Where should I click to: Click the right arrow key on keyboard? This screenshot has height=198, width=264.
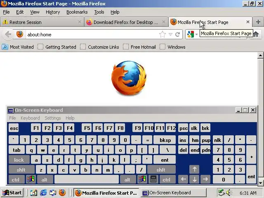coord(205,179)
